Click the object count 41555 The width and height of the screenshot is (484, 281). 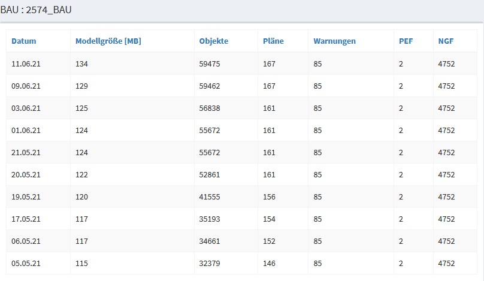click(x=210, y=197)
